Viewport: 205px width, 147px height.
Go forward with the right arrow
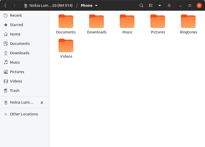coord(14,5)
